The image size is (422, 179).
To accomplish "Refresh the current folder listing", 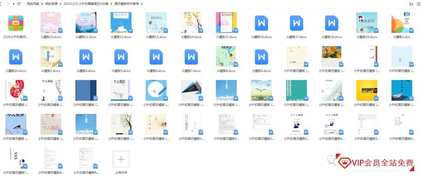I will tap(19, 4).
